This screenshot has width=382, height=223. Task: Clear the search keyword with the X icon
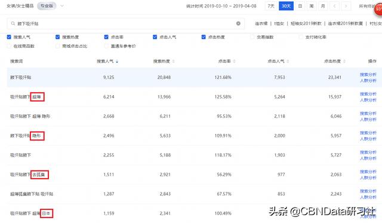pos(238,23)
